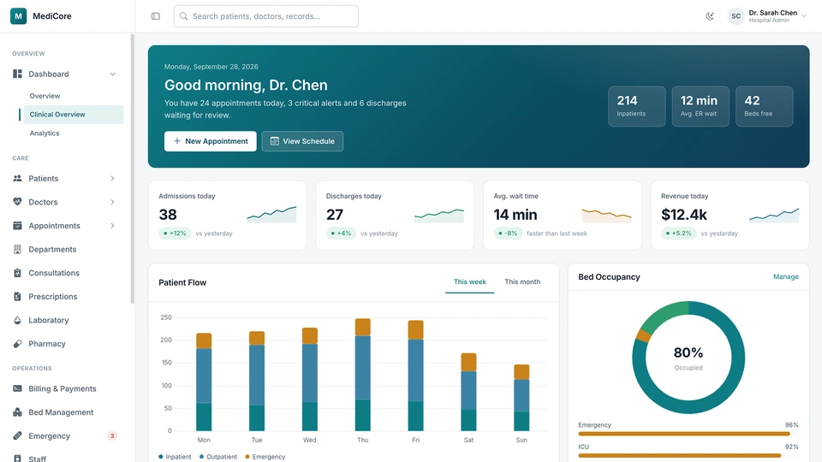
Task: Open the Overview sub-item
Action: (45, 96)
